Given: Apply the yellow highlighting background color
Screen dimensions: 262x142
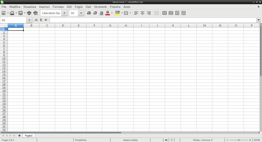Looking at the screenshot, I should point(118,13).
